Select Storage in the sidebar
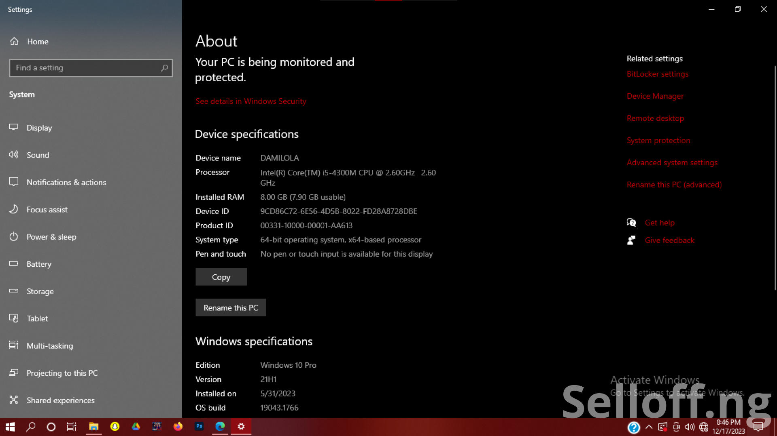Screen dimensions: 777x436 [40, 291]
